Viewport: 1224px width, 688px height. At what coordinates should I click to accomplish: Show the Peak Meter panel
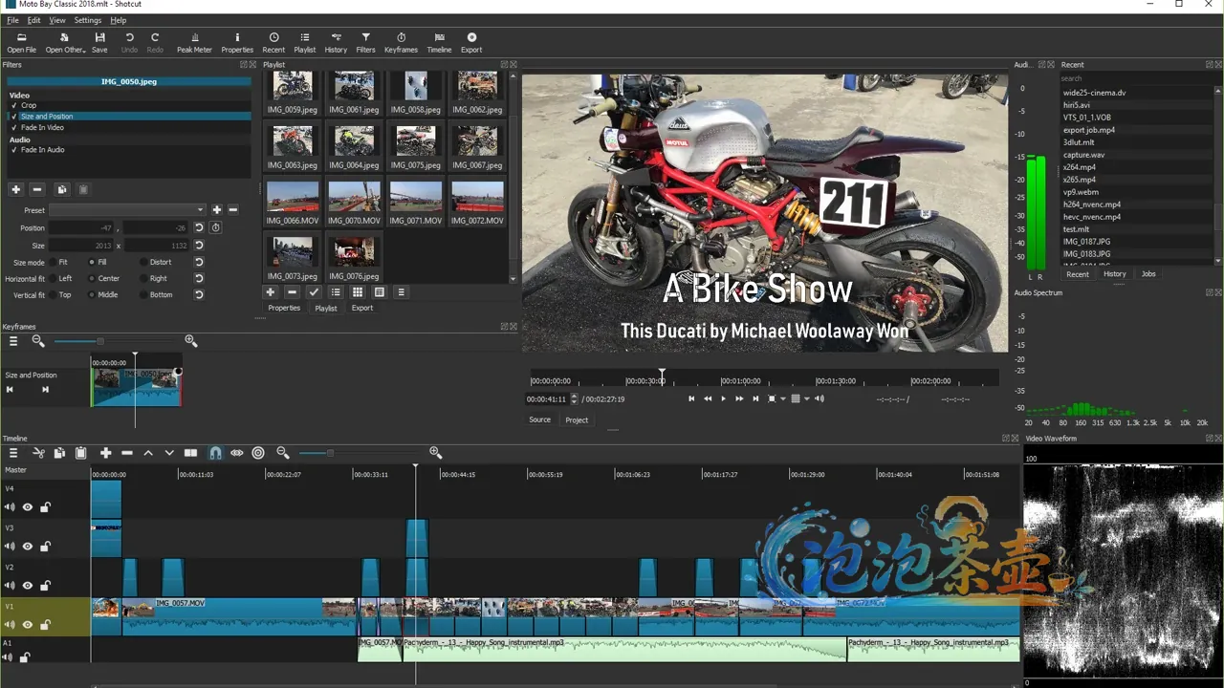pos(194,43)
